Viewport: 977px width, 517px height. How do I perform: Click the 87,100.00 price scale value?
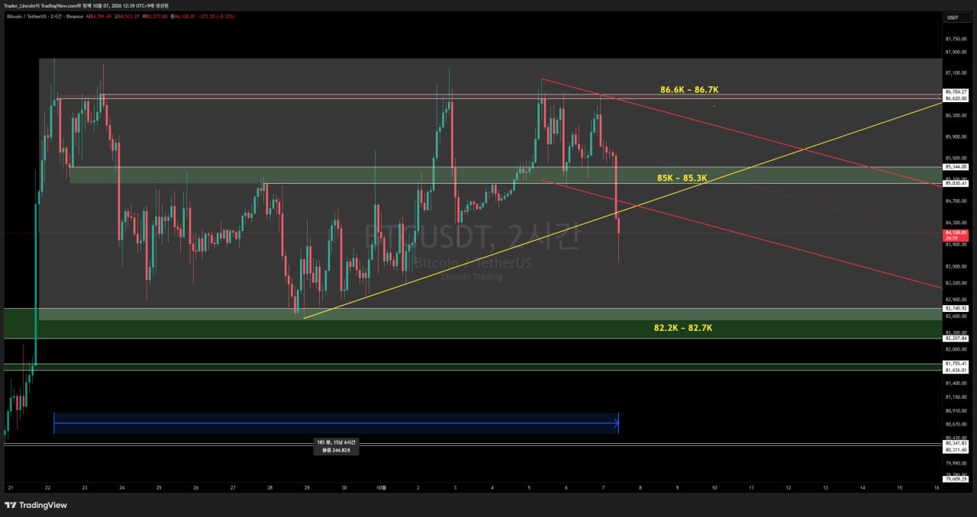click(x=956, y=73)
